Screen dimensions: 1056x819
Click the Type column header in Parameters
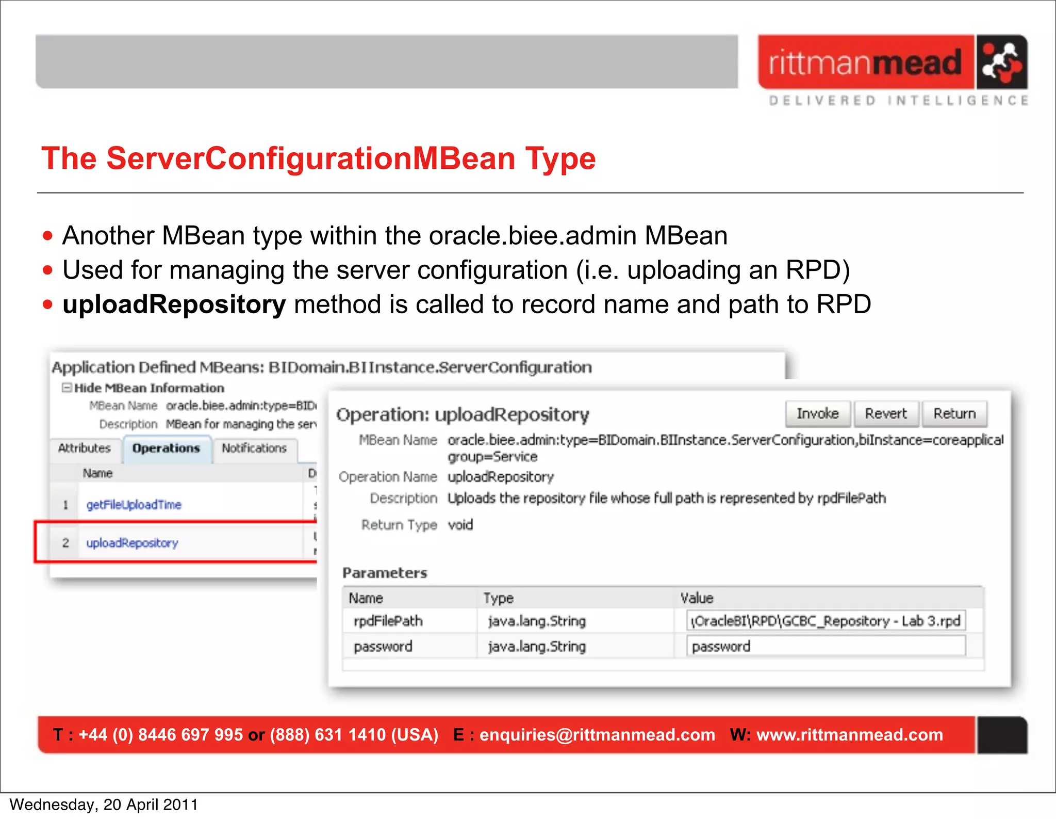point(499,598)
